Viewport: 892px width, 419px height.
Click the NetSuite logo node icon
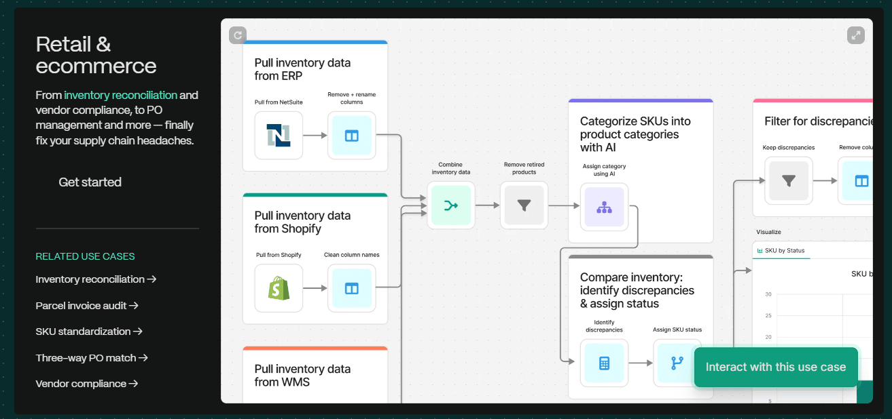pos(279,136)
